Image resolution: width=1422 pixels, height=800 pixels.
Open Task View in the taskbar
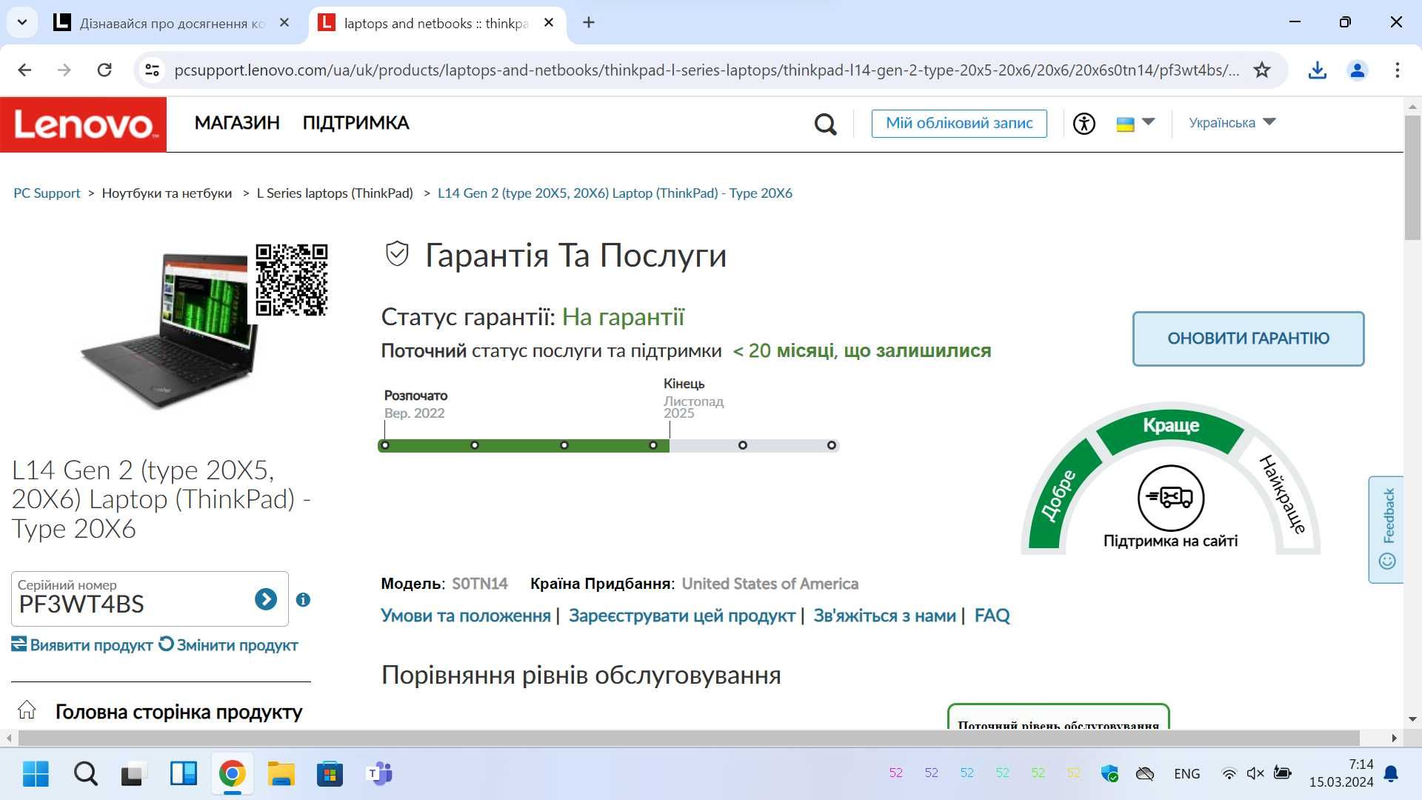point(134,774)
